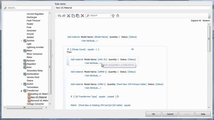Click the rule editor vertical scrollbar thumb
Screen dimensions: 214x120
tap(209, 39)
